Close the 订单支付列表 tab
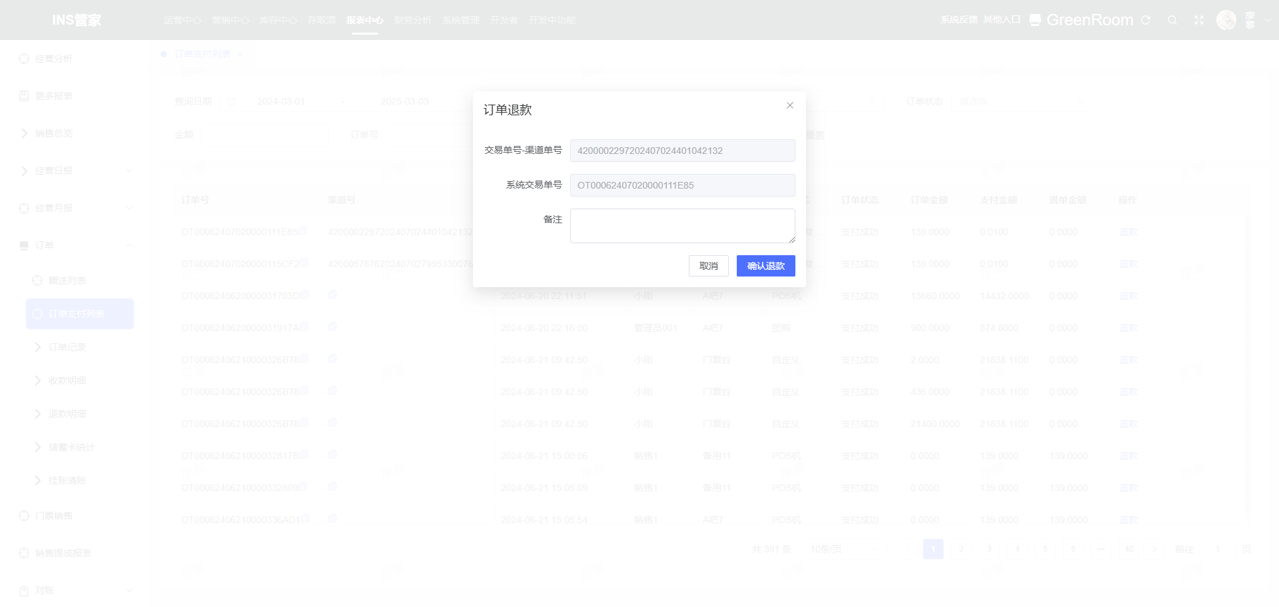Viewport: 1279px width, 607px height. 240,55
